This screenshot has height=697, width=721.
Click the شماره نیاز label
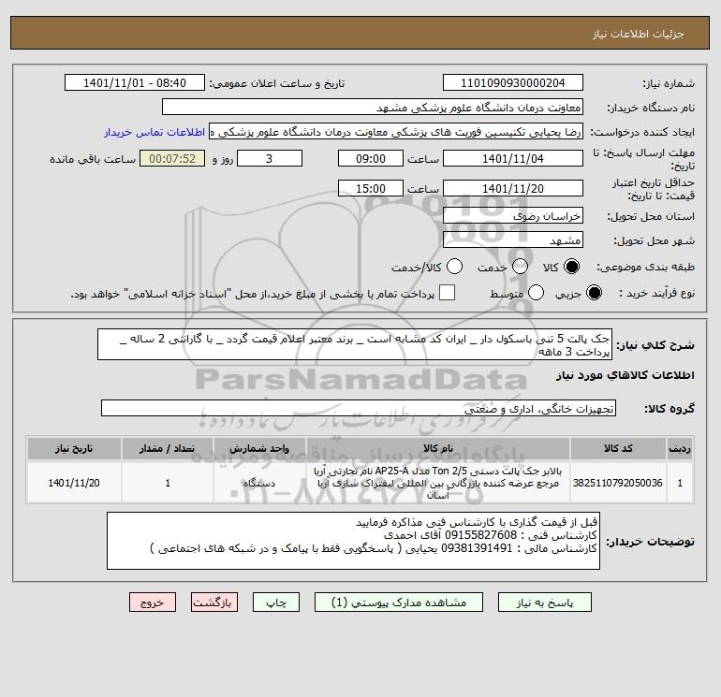tap(669, 83)
